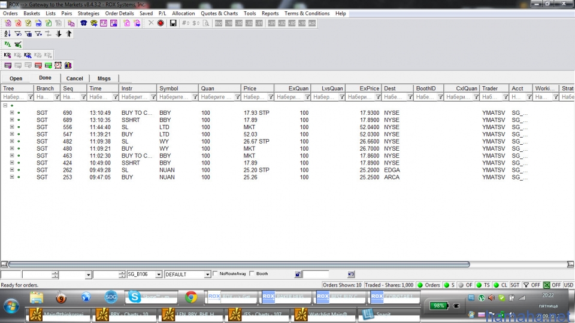Open Google Chrome from the taskbar
The height and width of the screenshot is (323, 575).
tap(190, 297)
